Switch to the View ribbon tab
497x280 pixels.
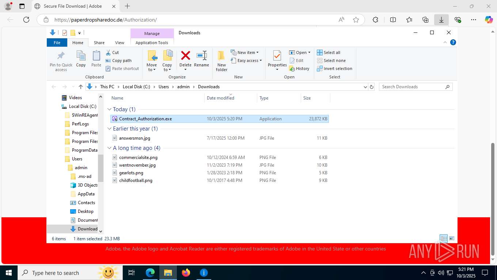119,43
